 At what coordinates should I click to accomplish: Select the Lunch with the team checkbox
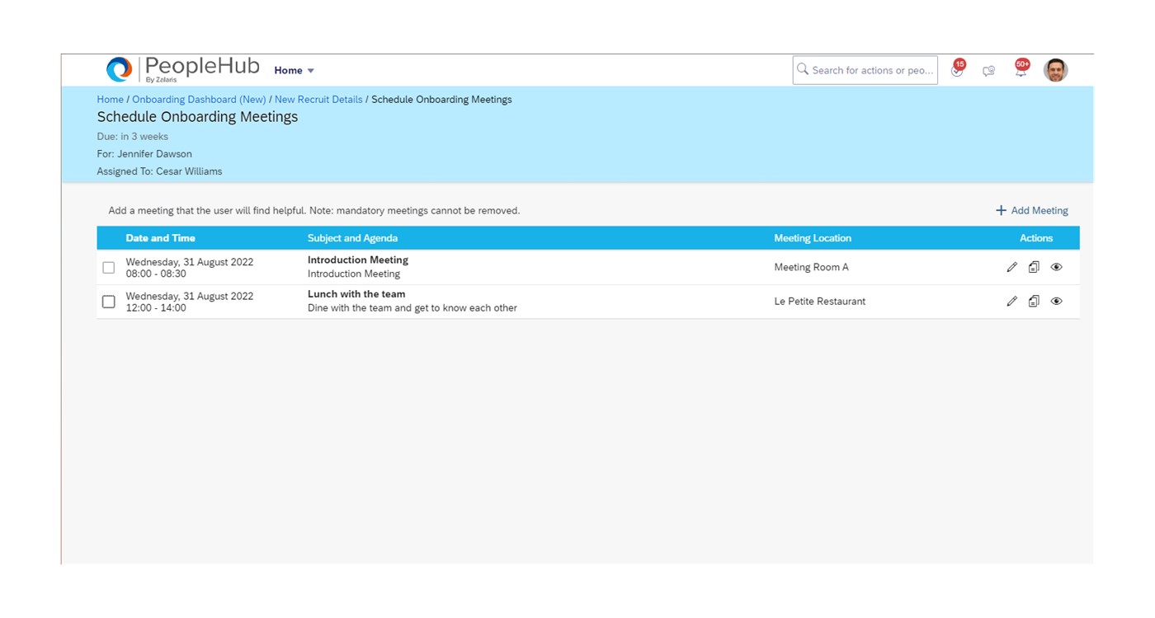[108, 301]
